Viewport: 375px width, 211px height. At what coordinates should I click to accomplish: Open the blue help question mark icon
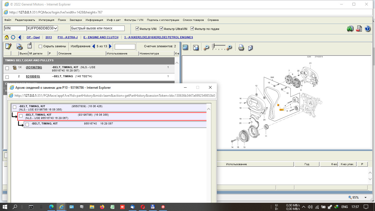coord(368,29)
